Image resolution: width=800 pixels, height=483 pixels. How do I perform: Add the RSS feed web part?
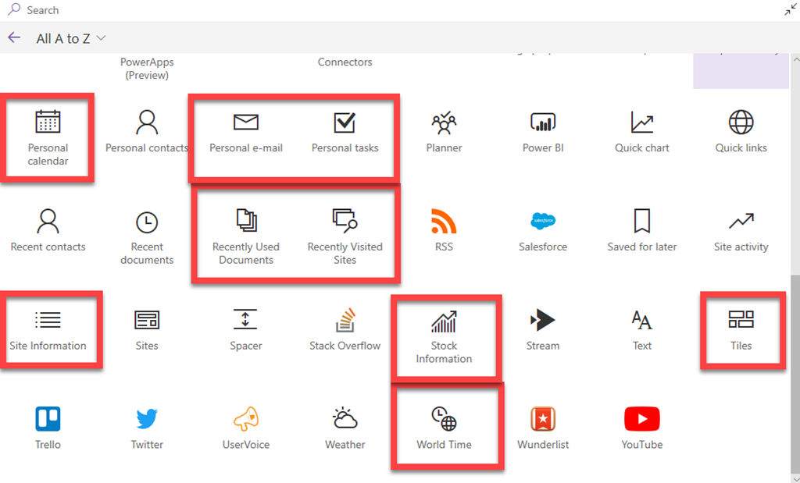point(444,232)
